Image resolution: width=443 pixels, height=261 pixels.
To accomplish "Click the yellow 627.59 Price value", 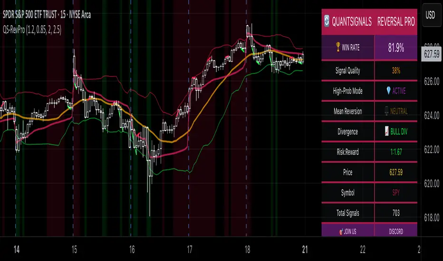I will pyautogui.click(x=396, y=172).
